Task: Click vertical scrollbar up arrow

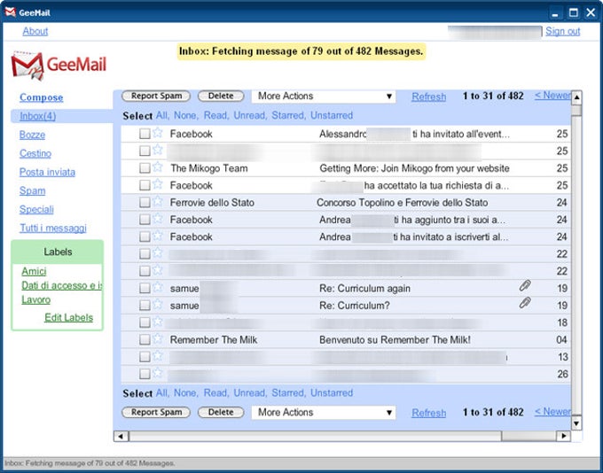Action: (576, 97)
